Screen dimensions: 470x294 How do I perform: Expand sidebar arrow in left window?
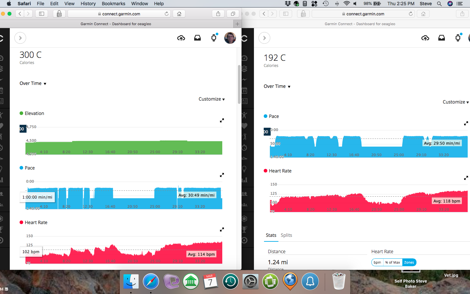[20, 38]
